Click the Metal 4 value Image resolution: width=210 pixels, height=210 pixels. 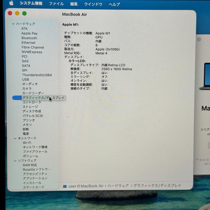coord(101,53)
